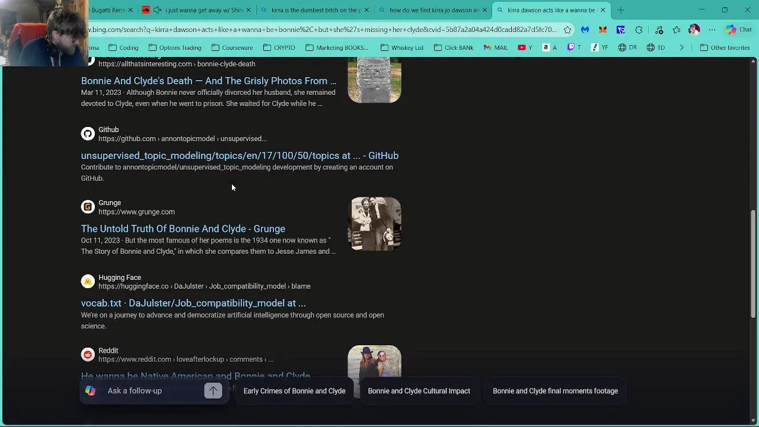Open the Coding bookmarks folder
This screenshot has height=427, width=759.
coord(123,47)
